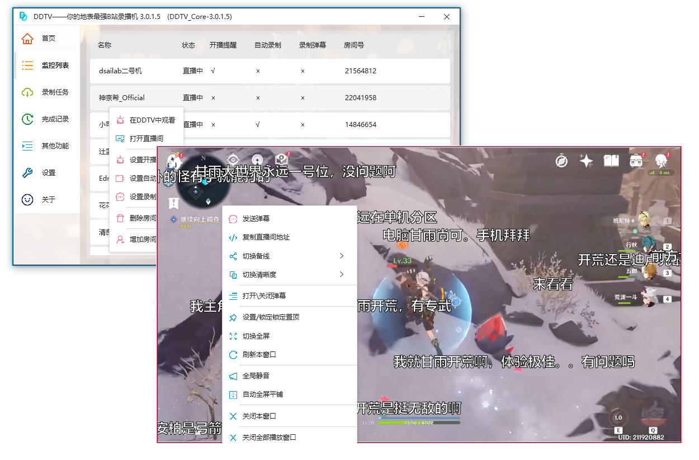699x460 pixels.
Task: Open 关于 smiley icon in sidebar
Action: point(27,200)
